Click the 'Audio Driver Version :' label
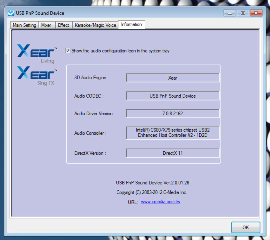270x240 pixels. (95, 114)
